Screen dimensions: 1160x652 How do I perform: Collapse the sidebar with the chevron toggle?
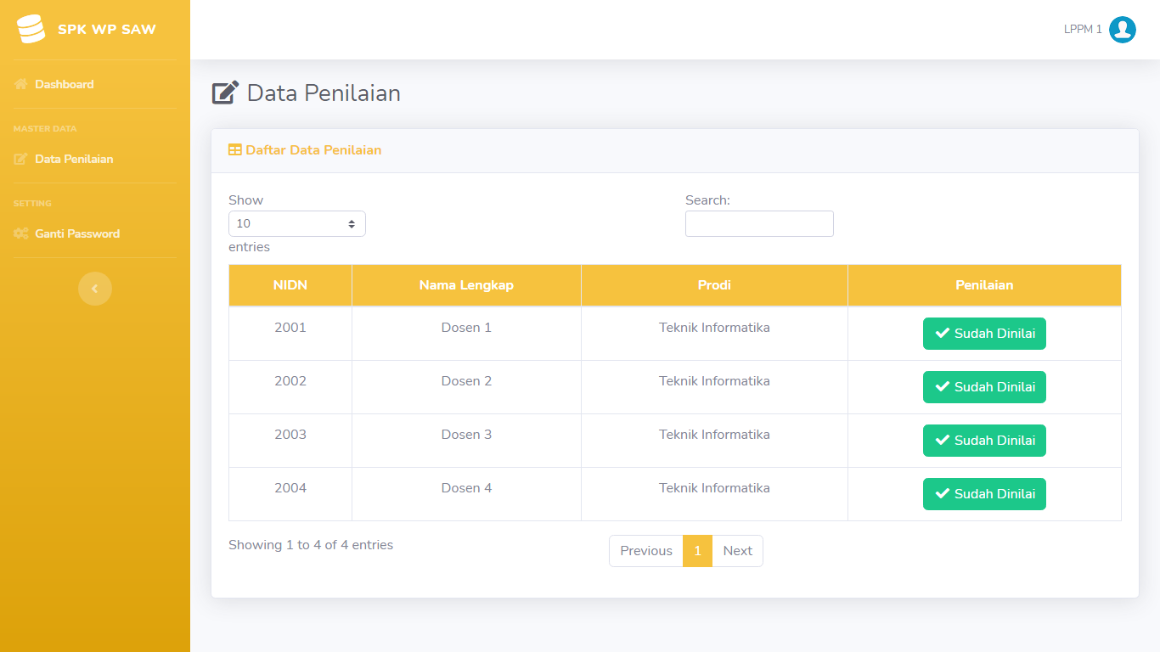point(95,289)
